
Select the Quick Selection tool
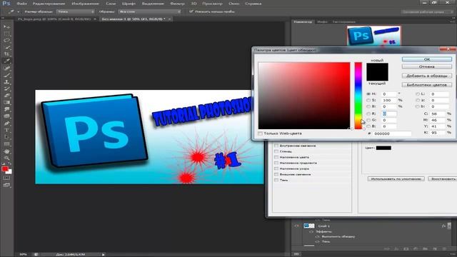6,47
